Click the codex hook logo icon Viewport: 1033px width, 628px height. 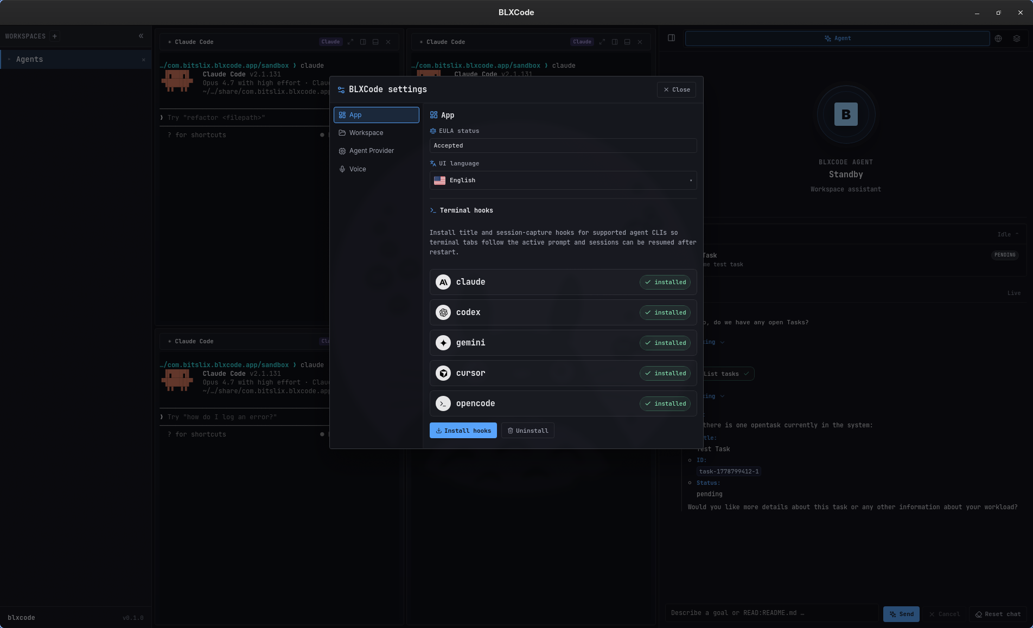443,312
